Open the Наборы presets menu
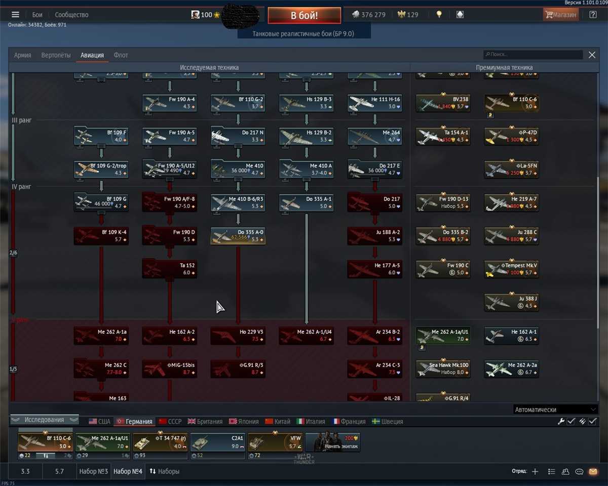608x486 pixels. tap(164, 471)
